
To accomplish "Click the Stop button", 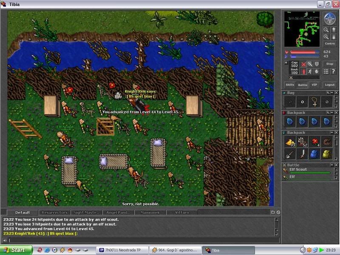I will point(330,64).
